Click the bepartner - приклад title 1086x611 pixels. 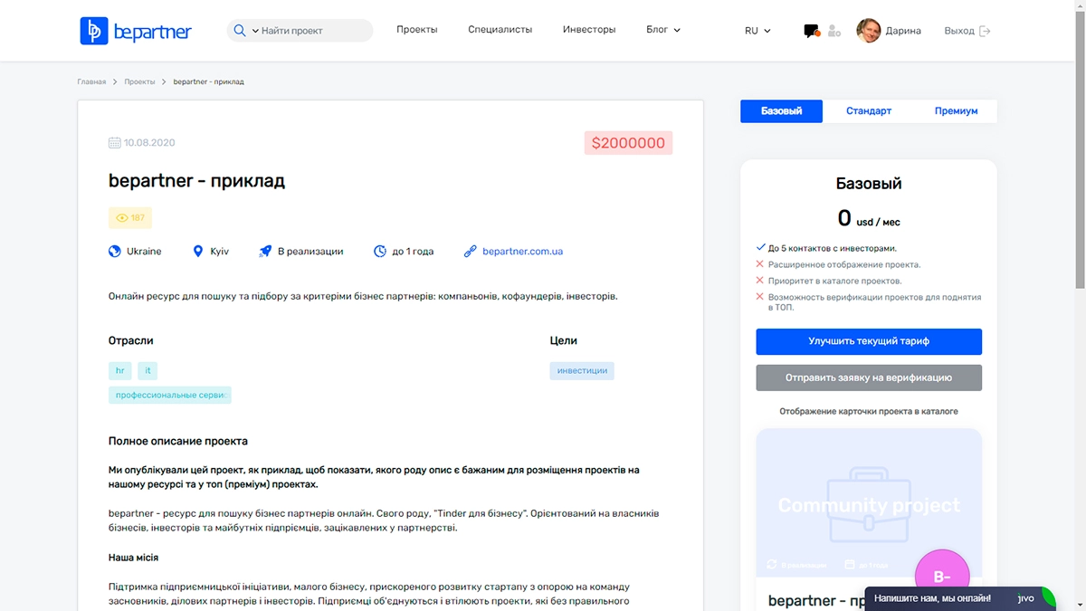(196, 181)
